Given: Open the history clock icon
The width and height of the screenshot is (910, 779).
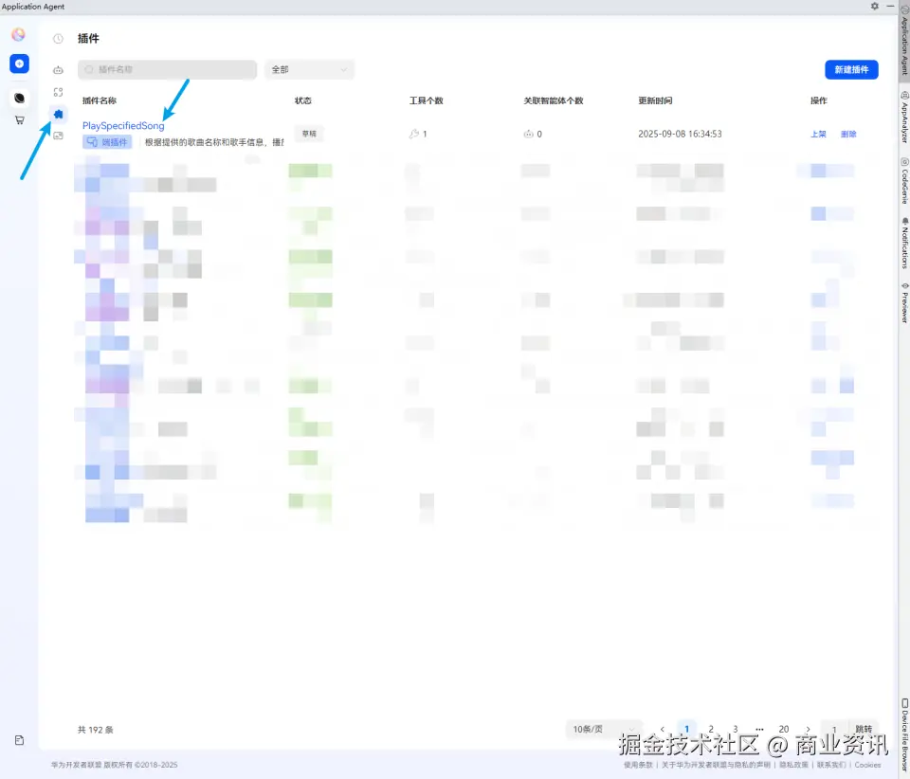Looking at the screenshot, I should pyautogui.click(x=58, y=39).
